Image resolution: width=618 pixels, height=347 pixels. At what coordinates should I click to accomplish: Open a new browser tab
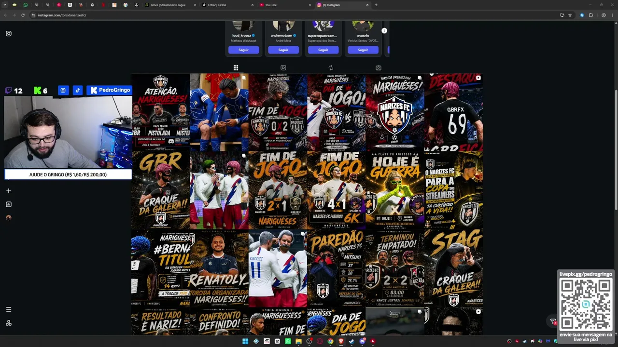click(376, 5)
